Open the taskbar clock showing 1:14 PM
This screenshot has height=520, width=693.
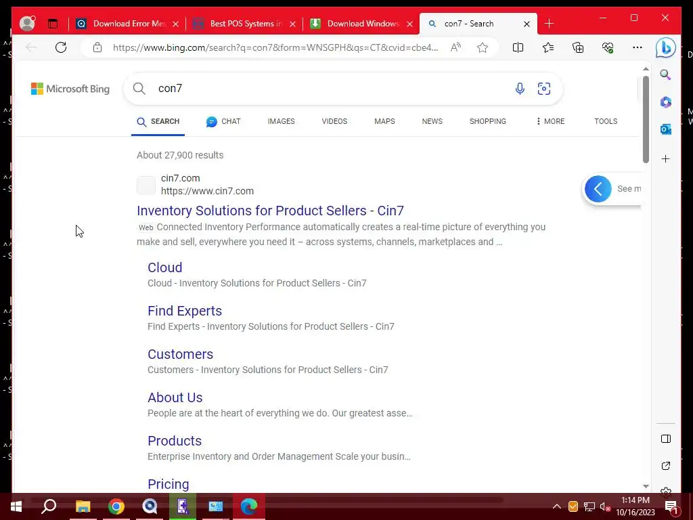click(x=635, y=506)
